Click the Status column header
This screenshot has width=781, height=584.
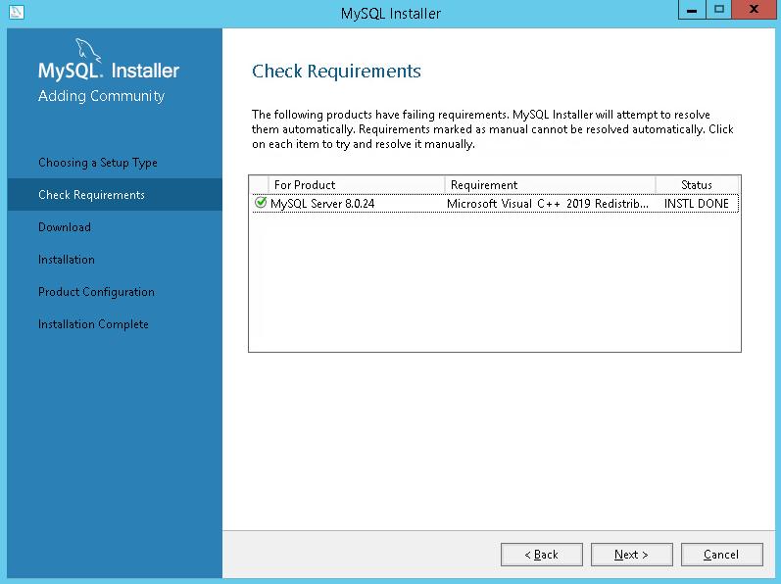coord(697,185)
